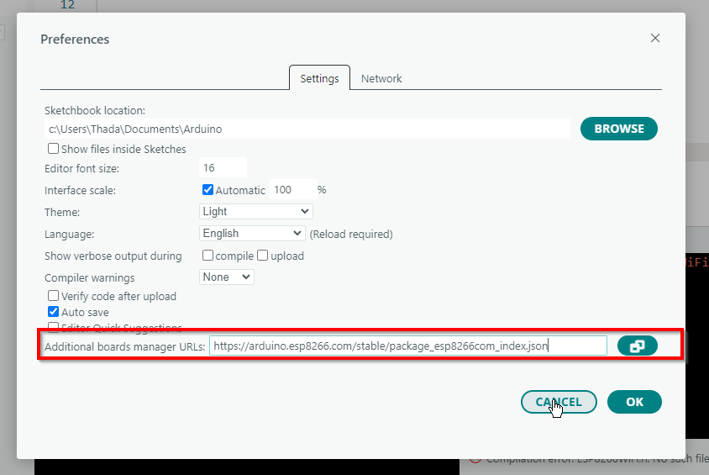Disable the Auto save option
The height and width of the screenshot is (475, 709).
pos(54,312)
